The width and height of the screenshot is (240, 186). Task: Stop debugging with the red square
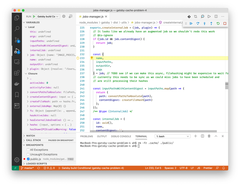(225, 23)
